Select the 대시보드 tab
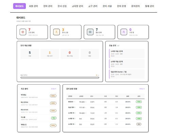Screen dimensions: 170x136 click(x=19, y=6)
